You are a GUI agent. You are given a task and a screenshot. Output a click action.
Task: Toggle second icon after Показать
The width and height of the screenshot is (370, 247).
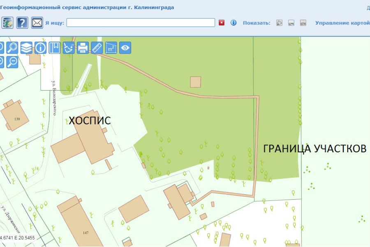click(x=291, y=23)
